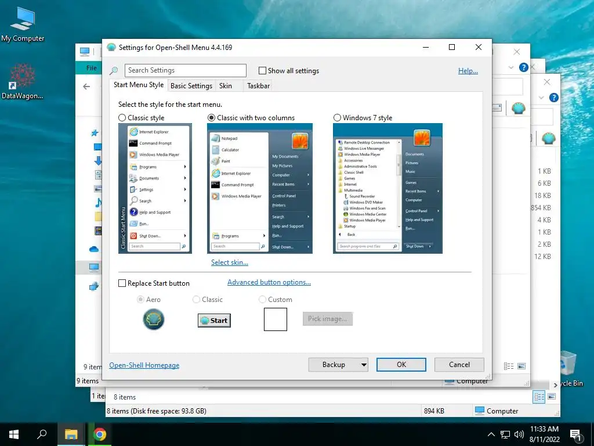This screenshot has width=594, height=446.
Task: Open File Explorer from the taskbar
Action: tap(71, 434)
